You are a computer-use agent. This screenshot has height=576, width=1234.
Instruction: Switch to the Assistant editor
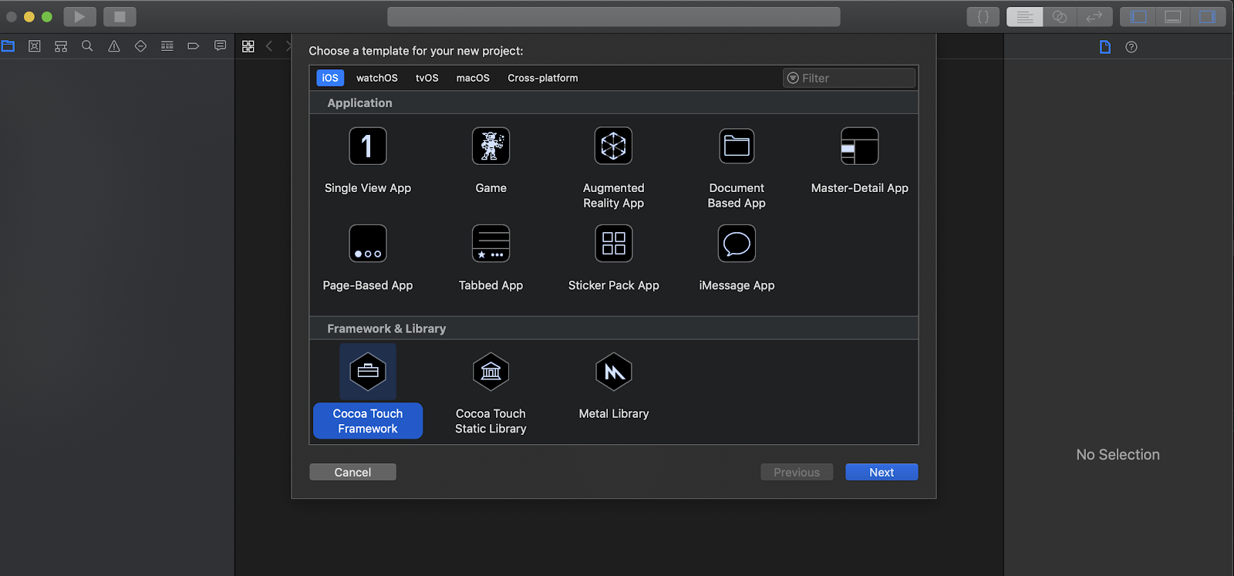pyautogui.click(x=1060, y=17)
